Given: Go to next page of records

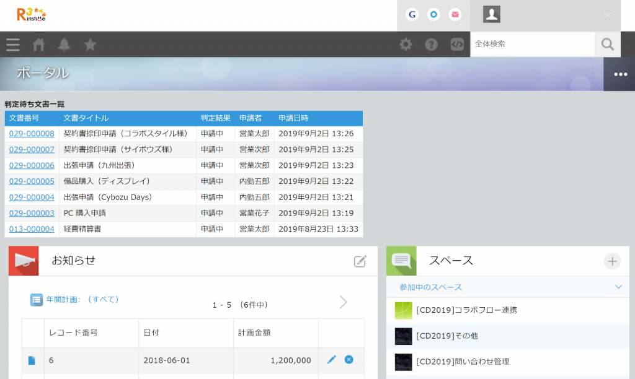Looking at the screenshot, I should (x=344, y=302).
